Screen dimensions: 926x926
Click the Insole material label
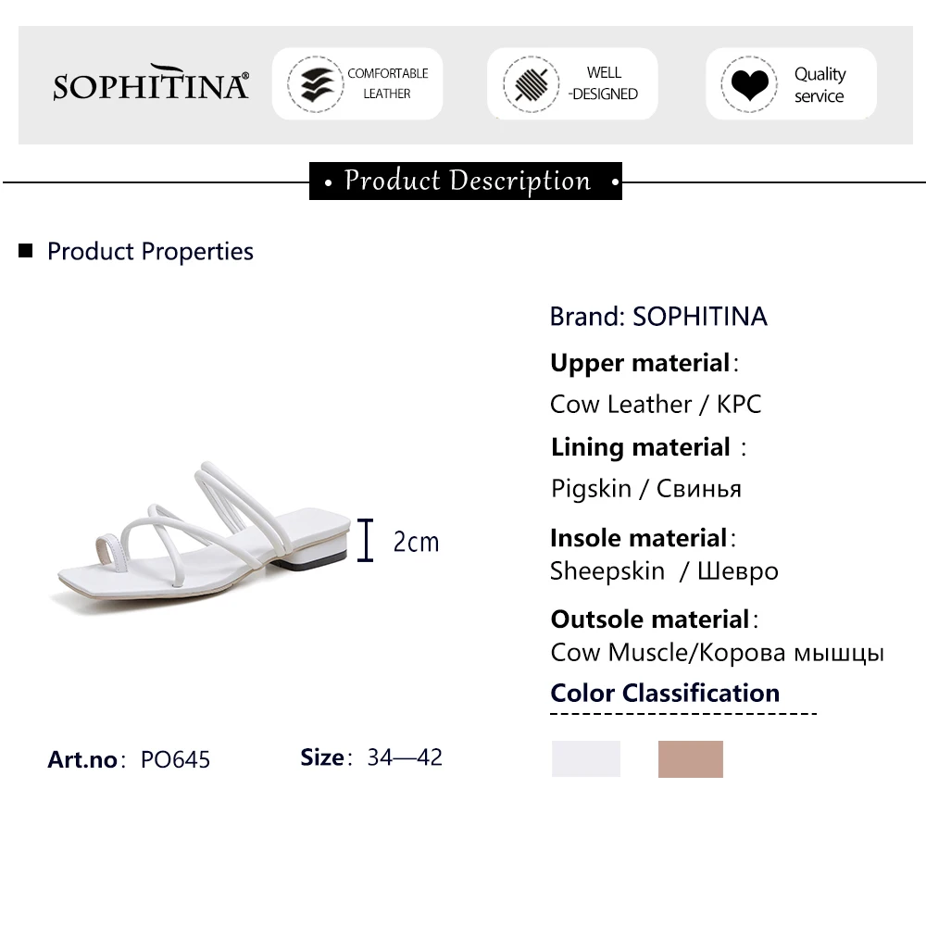[639, 538]
